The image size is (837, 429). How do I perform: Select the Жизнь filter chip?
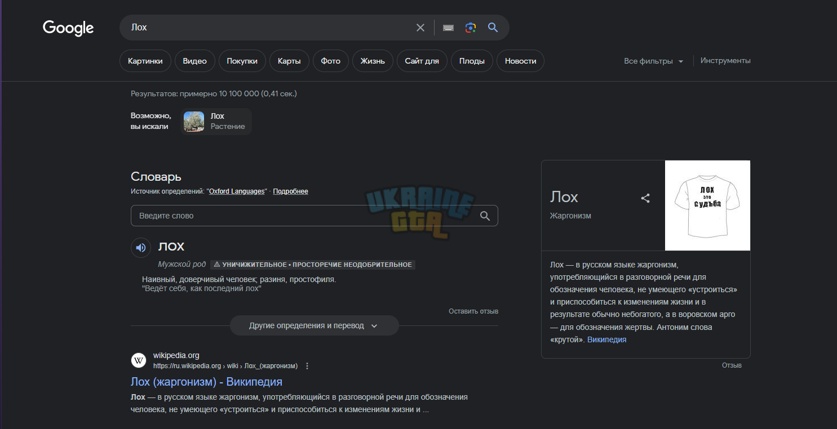[373, 61]
